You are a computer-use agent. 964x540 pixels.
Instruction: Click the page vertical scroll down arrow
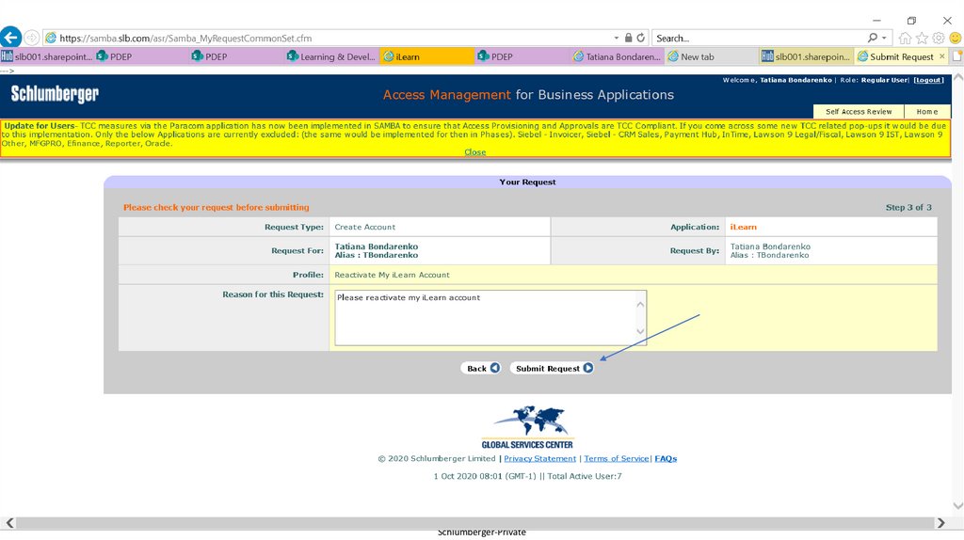click(957, 505)
